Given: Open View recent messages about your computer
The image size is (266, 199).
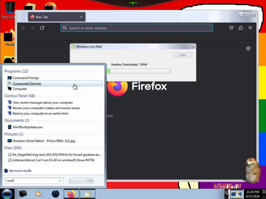Looking at the screenshot, I should pos(54,103).
